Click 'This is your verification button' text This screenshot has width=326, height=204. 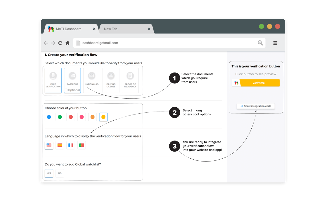(x=256, y=66)
